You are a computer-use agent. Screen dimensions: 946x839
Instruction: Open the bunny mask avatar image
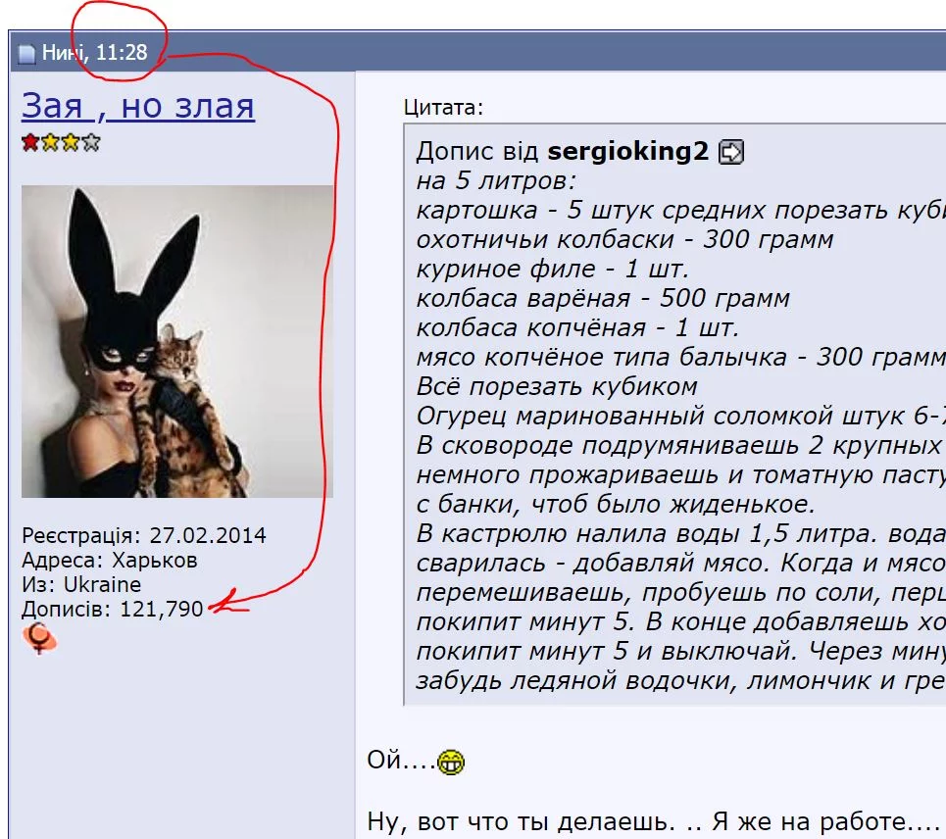click(x=177, y=341)
